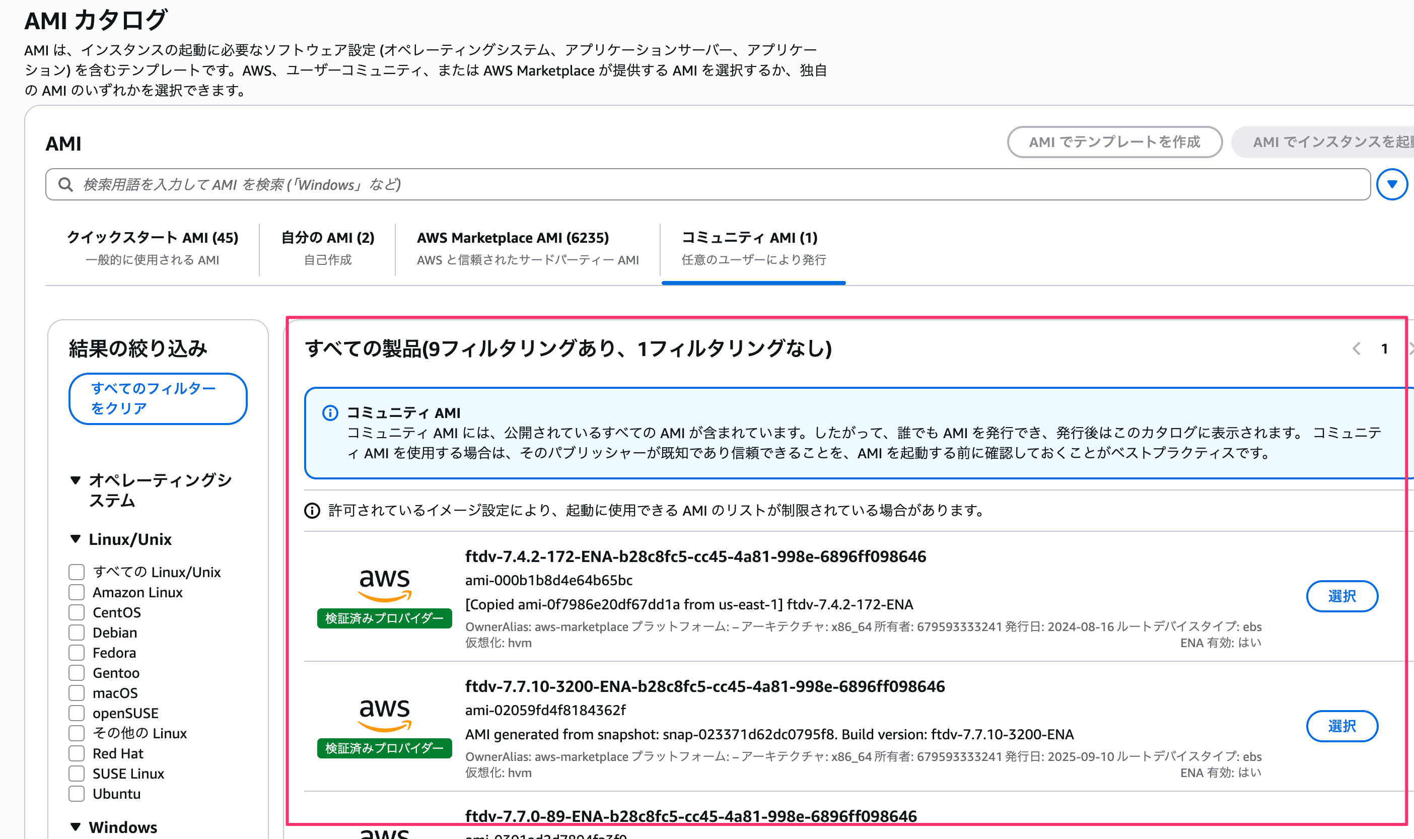Click the 結果の絞り込み heading
The image size is (1414, 839).
click(x=138, y=349)
